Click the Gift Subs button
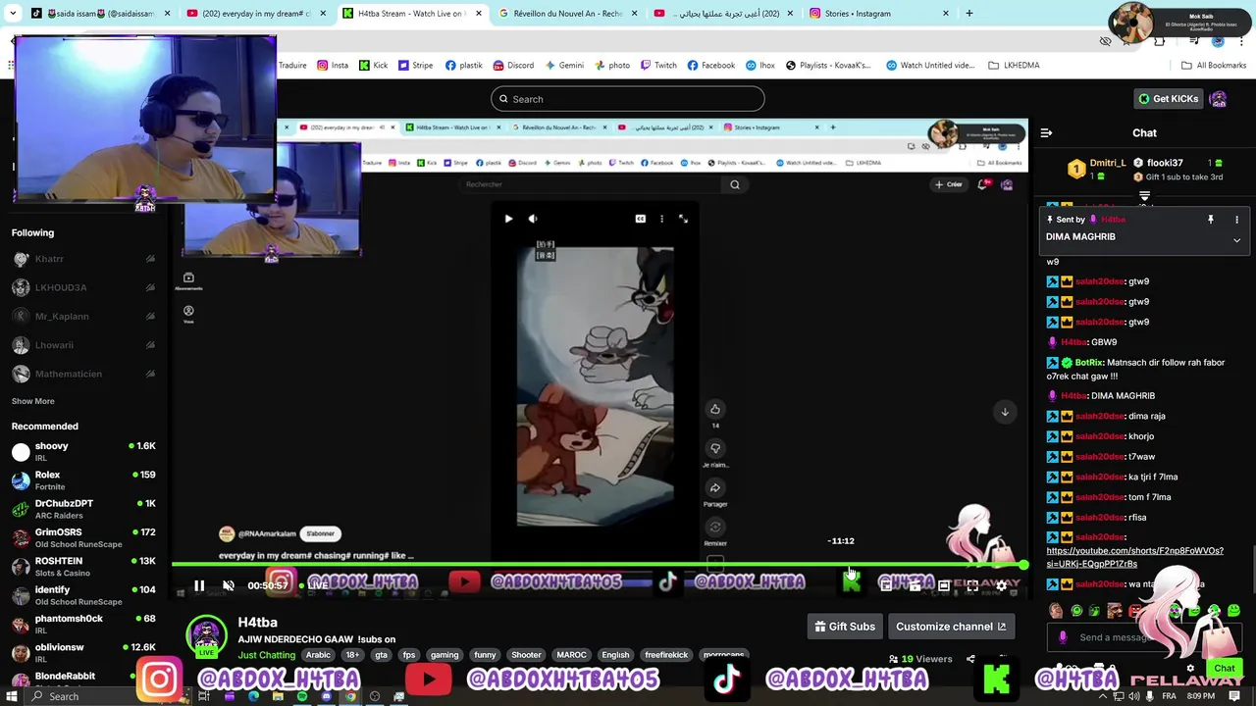Image resolution: width=1256 pixels, height=706 pixels. (x=845, y=627)
